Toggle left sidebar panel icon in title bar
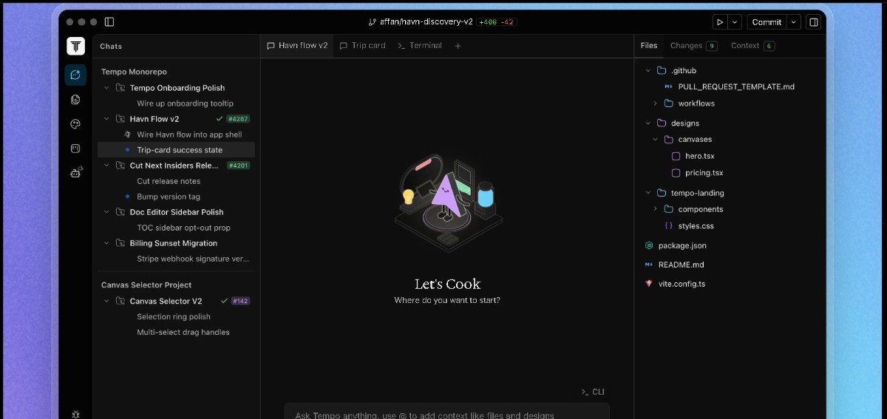Screen dimensions: 887x419 pos(109,22)
